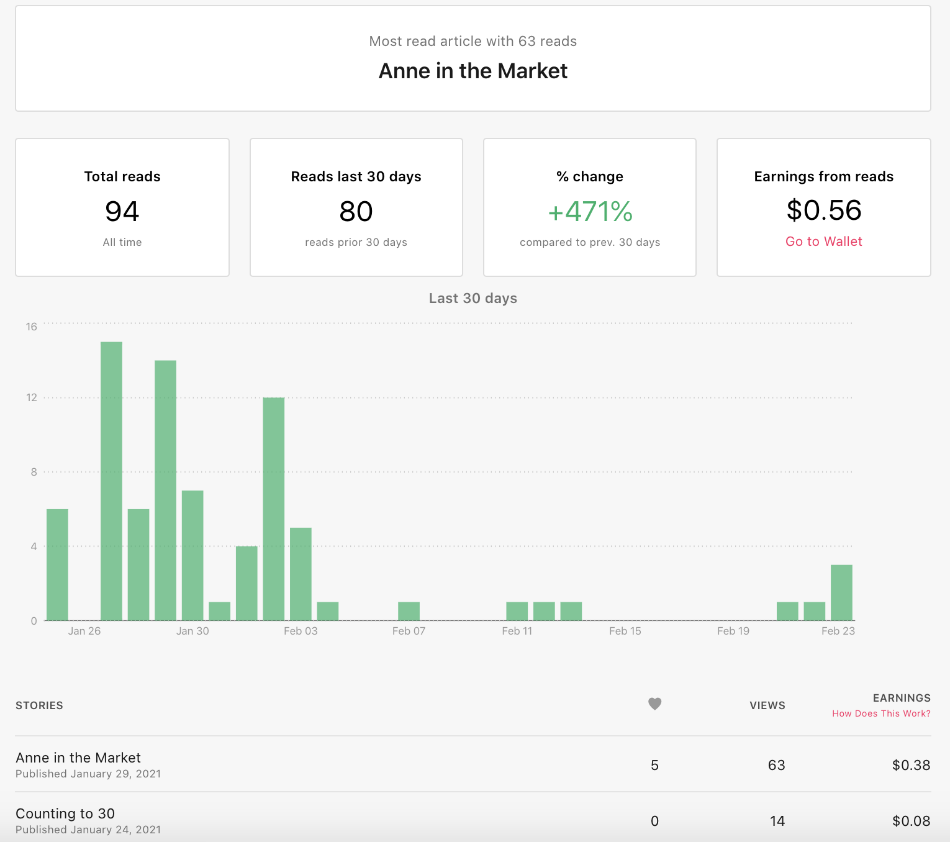Image resolution: width=950 pixels, height=842 pixels.
Task: Click the $0.38 earnings cell
Action: (x=911, y=765)
